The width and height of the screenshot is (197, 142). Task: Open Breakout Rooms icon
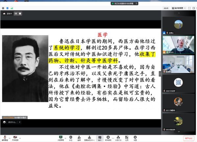118,137
